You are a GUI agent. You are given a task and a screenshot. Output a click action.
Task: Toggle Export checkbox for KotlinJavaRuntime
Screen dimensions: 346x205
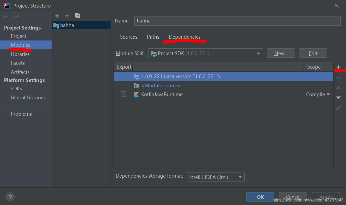[123, 94]
